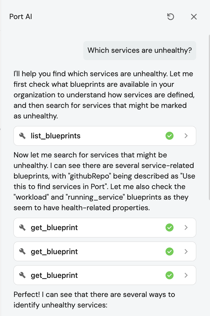Click the chat panel vertical scrollbar
The width and height of the screenshot is (210, 316).
click(x=209, y=117)
